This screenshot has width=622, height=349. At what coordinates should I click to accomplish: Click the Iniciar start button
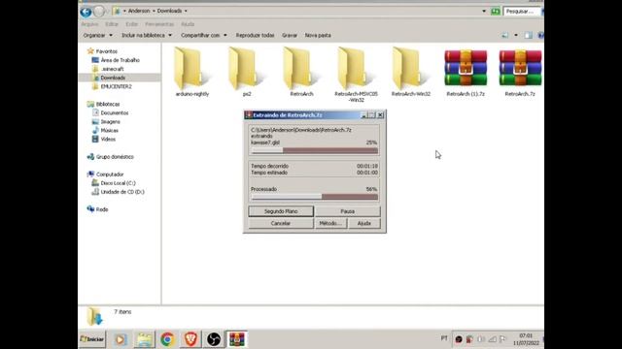coord(92,339)
